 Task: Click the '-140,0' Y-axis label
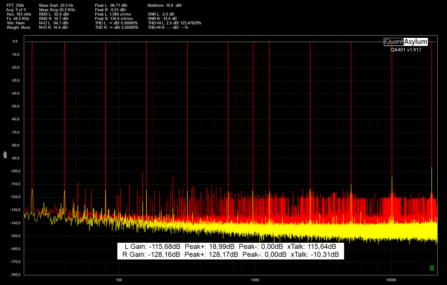[x=15, y=223]
